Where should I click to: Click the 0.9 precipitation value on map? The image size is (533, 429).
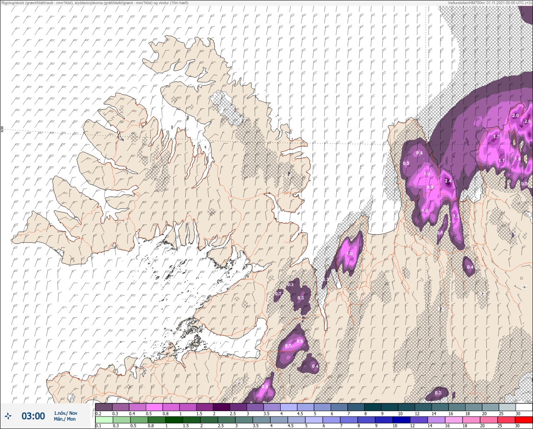point(430,187)
